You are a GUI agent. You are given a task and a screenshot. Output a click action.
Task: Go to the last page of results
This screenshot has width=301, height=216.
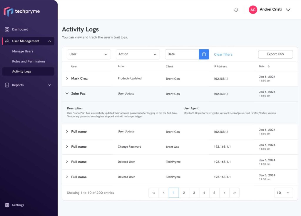(x=234, y=193)
